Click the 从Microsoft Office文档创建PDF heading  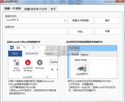pyautogui.click(x=23, y=42)
